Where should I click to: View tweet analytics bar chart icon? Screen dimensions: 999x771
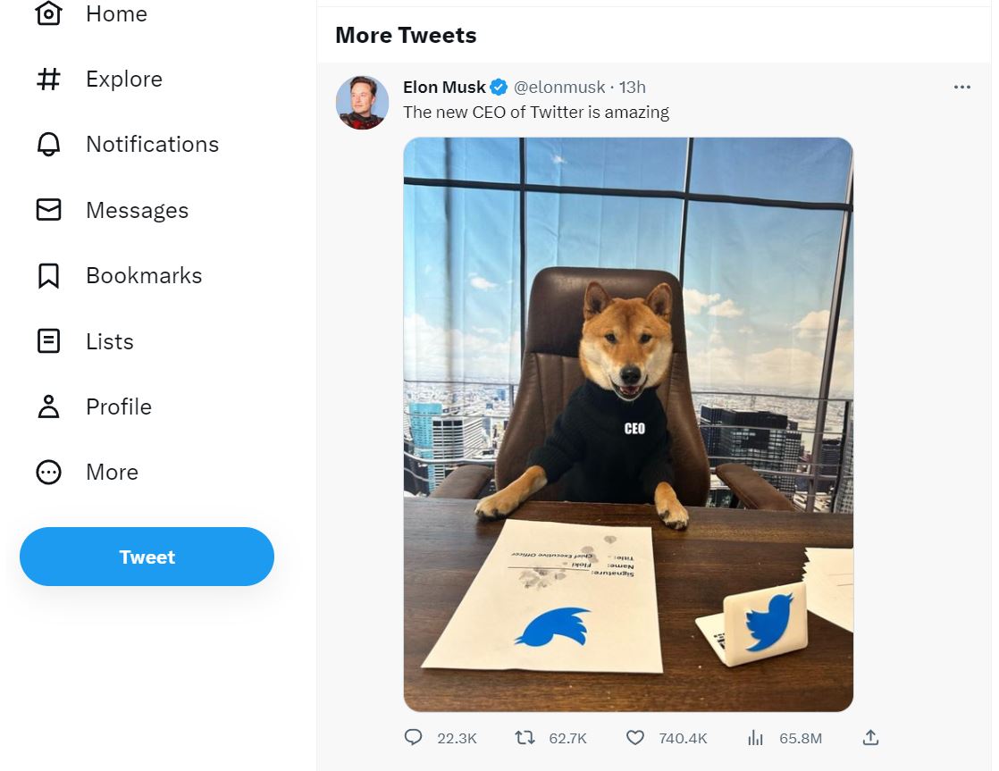pos(755,738)
